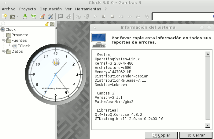Open the Depuración menu

[51, 9]
